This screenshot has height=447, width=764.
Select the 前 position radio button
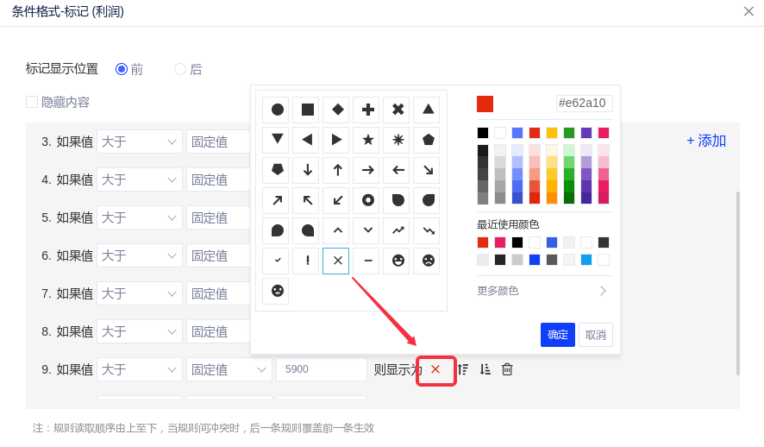point(122,69)
